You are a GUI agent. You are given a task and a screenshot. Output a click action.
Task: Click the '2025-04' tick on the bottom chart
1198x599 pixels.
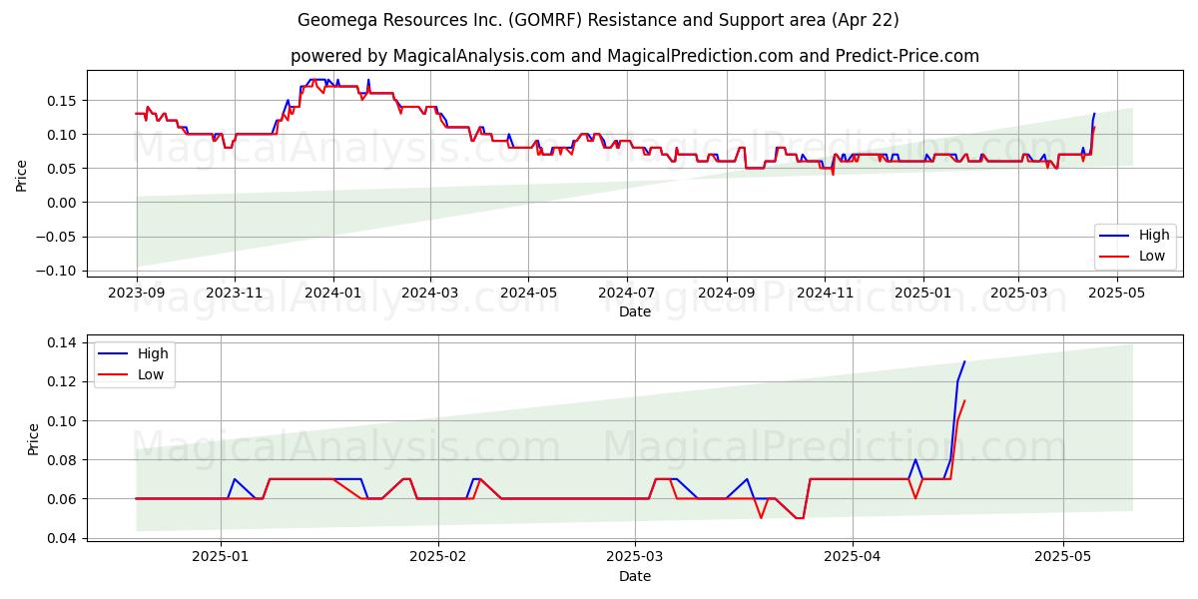(852, 556)
